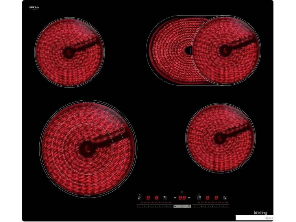The width and height of the screenshot is (296, 222).
Task: Tap the left power level slider scale
Action: tap(154, 206)
